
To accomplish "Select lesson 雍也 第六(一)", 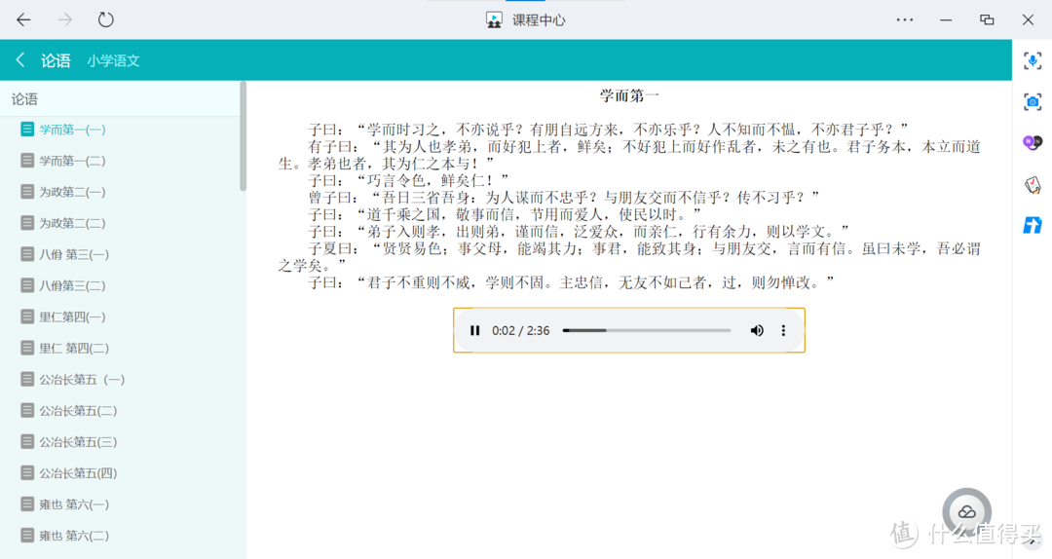I will coord(74,503).
